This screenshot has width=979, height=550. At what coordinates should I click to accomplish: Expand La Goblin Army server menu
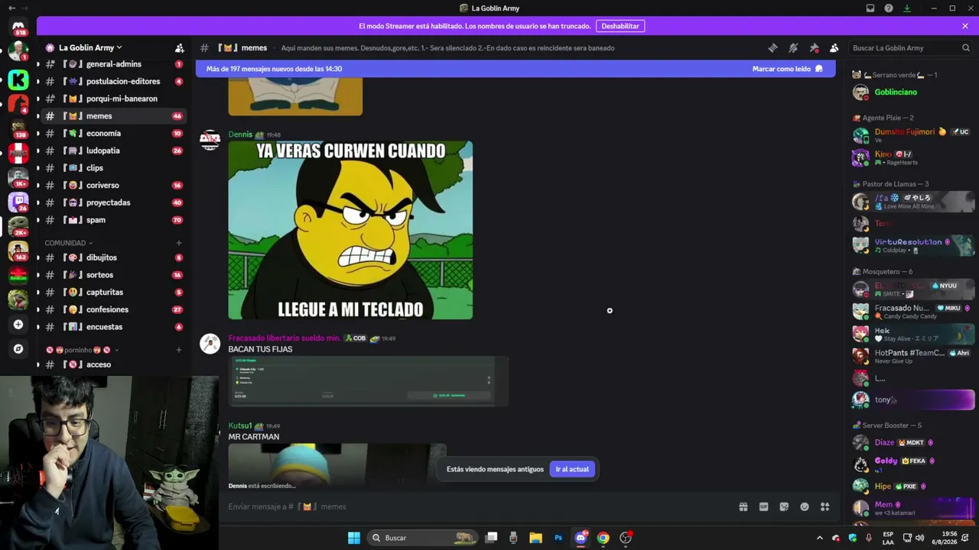[90, 48]
